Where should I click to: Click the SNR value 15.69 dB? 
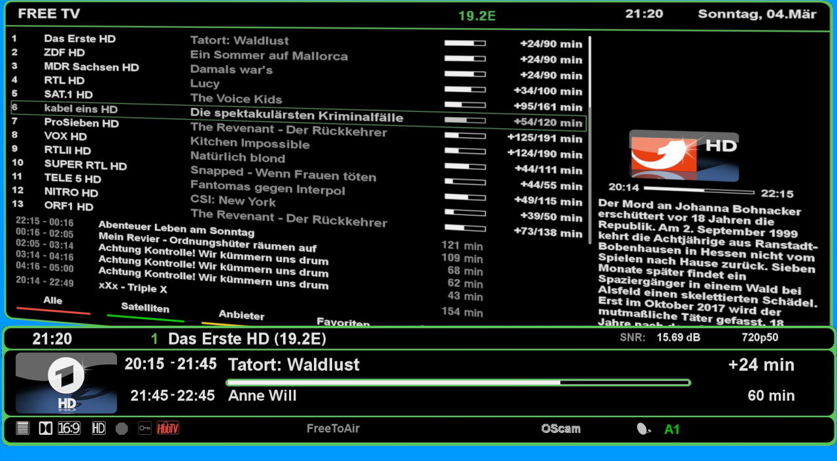pyautogui.click(x=678, y=337)
